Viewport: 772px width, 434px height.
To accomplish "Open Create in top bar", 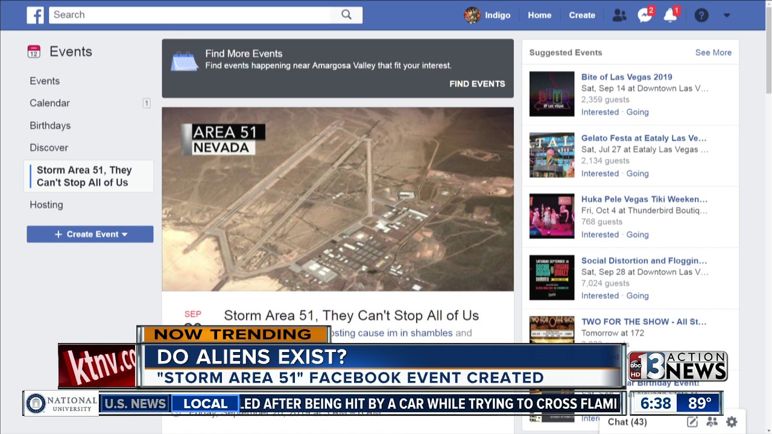I will 582,15.
